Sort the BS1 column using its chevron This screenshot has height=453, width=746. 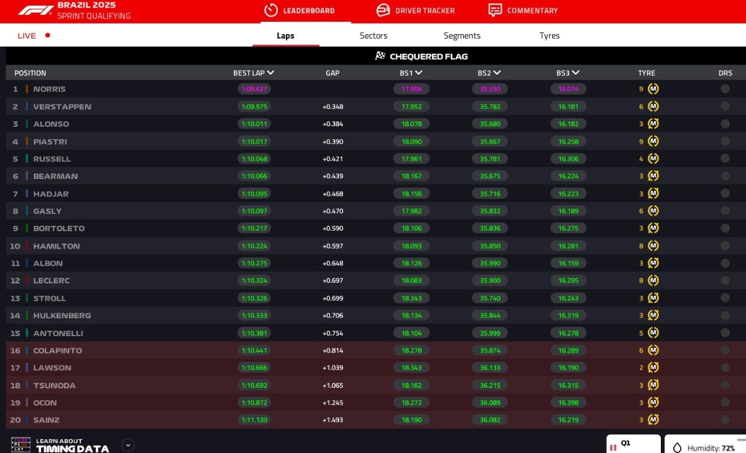418,73
